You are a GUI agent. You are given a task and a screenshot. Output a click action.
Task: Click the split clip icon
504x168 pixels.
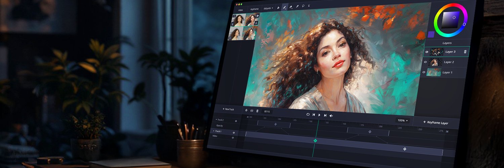[x=252, y=111]
